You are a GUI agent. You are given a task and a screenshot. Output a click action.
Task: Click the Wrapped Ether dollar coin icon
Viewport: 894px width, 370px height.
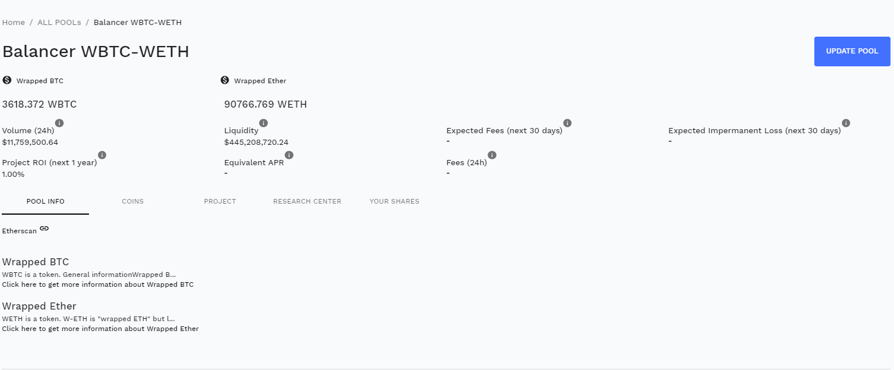tap(225, 80)
